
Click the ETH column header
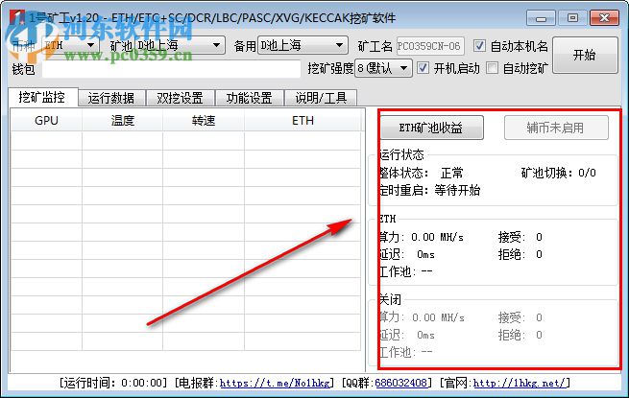pyautogui.click(x=302, y=120)
